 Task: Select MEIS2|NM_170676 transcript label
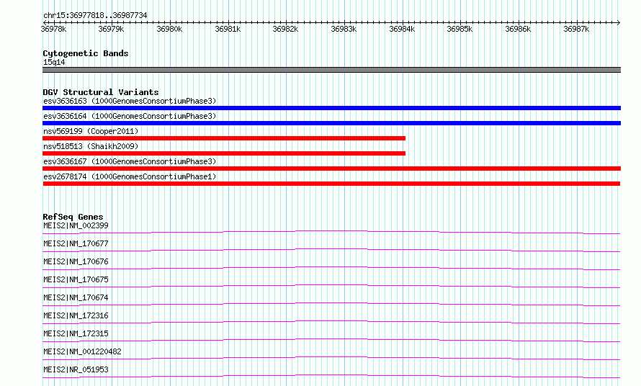click(x=76, y=261)
